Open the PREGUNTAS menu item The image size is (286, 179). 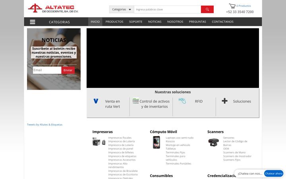(197, 21)
